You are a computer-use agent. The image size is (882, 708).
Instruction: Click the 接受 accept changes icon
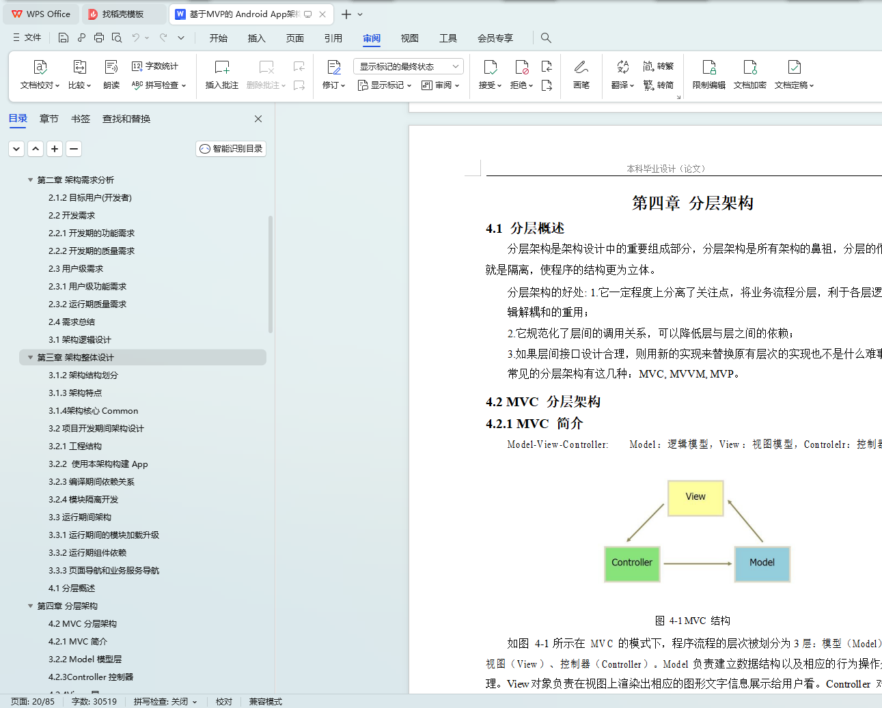click(x=490, y=67)
